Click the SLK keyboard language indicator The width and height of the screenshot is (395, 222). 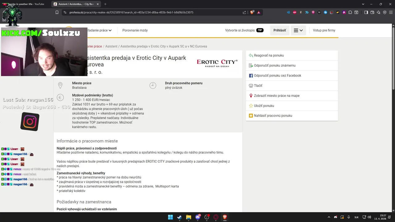click(x=356, y=217)
